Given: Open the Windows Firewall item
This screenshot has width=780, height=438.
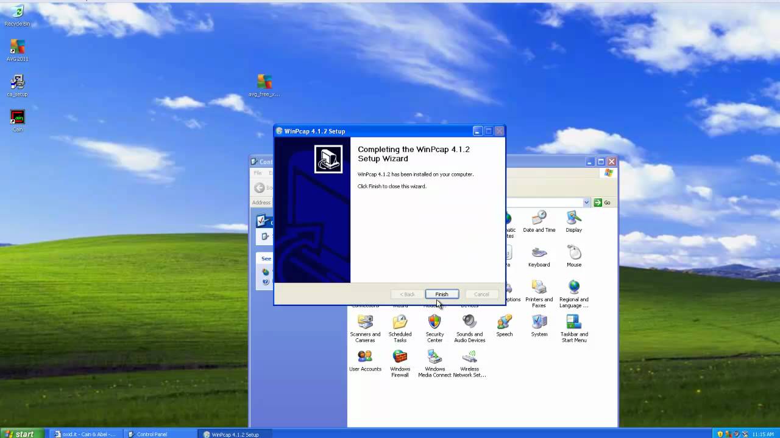Looking at the screenshot, I should click(x=400, y=364).
